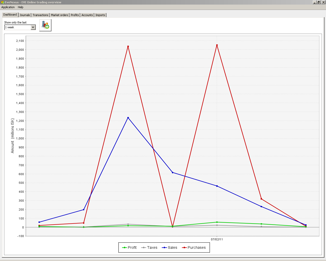Select the Dashboard tab
This screenshot has height=261, width=326.
[x=10, y=15]
